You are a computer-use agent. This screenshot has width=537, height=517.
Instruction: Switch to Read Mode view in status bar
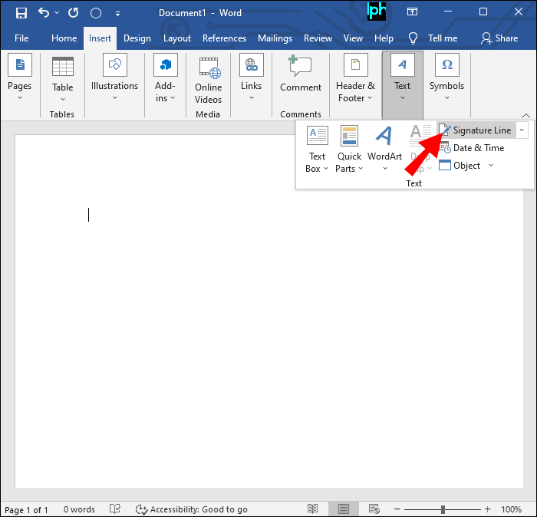pos(312,509)
